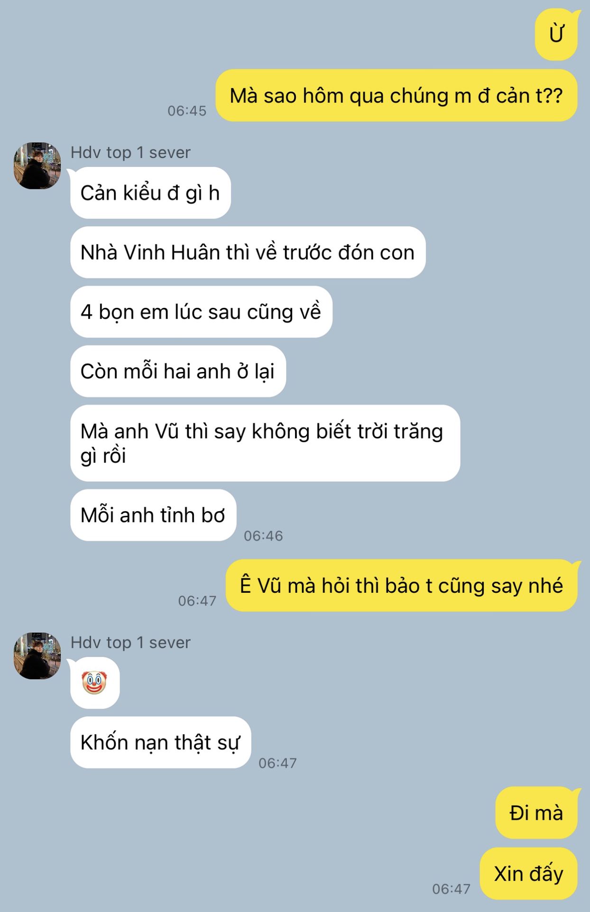Tap the clown emoji message
Image resolution: width=590 pixels, height=912 pixels.
pyautogui.click(x=95, y=683)
